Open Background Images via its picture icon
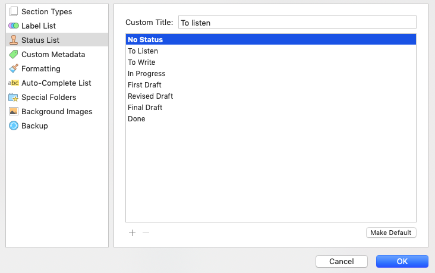This screenshot has height=273, width=435. pyautogui.click(x=13, y=111)
